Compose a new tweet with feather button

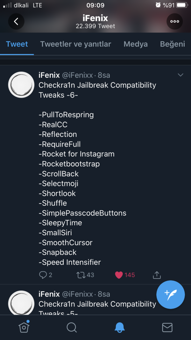click(x=171, y=294)
